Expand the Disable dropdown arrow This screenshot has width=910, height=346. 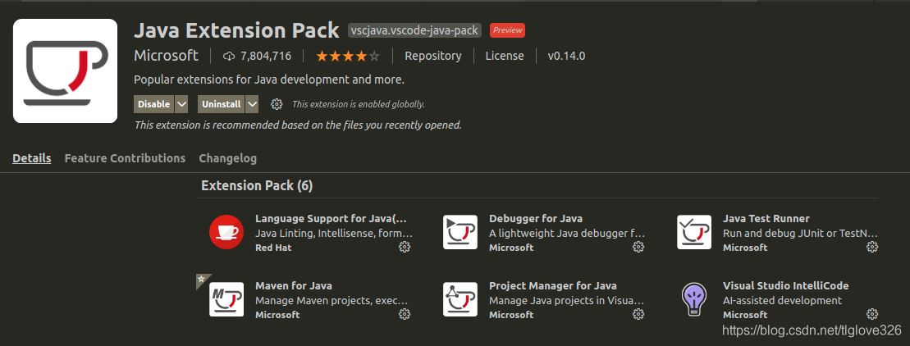(x=181, y=104)
